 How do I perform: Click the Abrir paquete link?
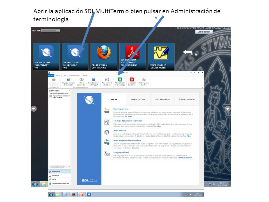click(120, 130)
